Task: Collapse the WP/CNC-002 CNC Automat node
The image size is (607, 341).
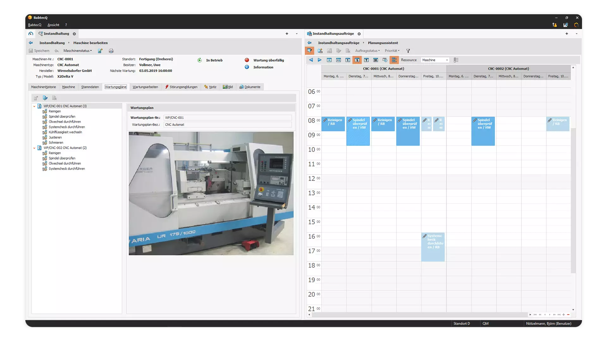Action: pos(34,148)
